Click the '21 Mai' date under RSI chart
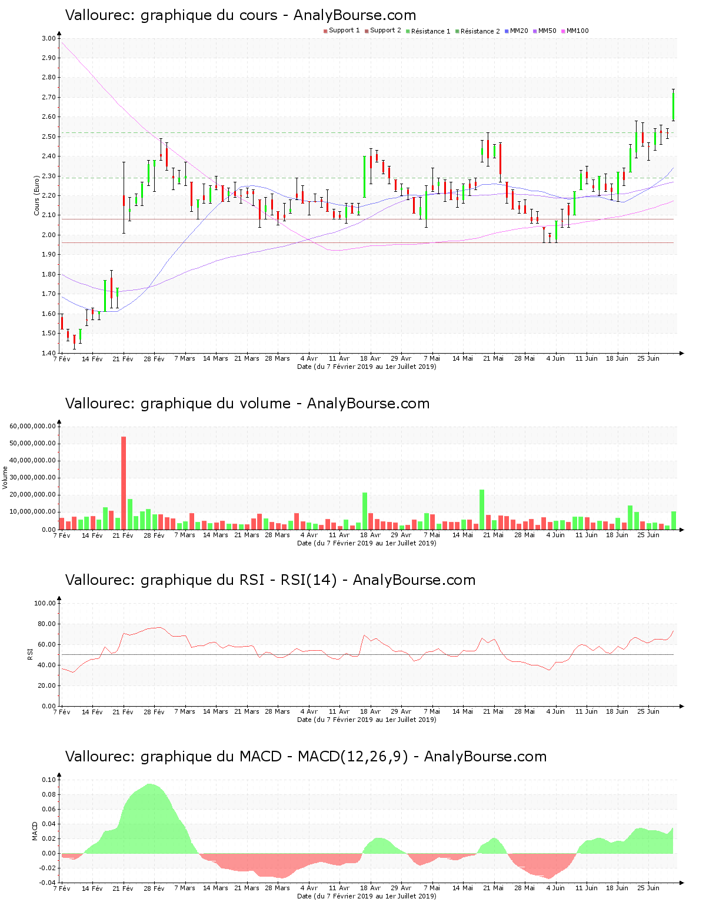This screenshot has width=706, height=912. click(494, 711)
